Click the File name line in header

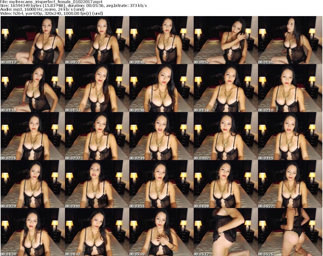(51, 2)
